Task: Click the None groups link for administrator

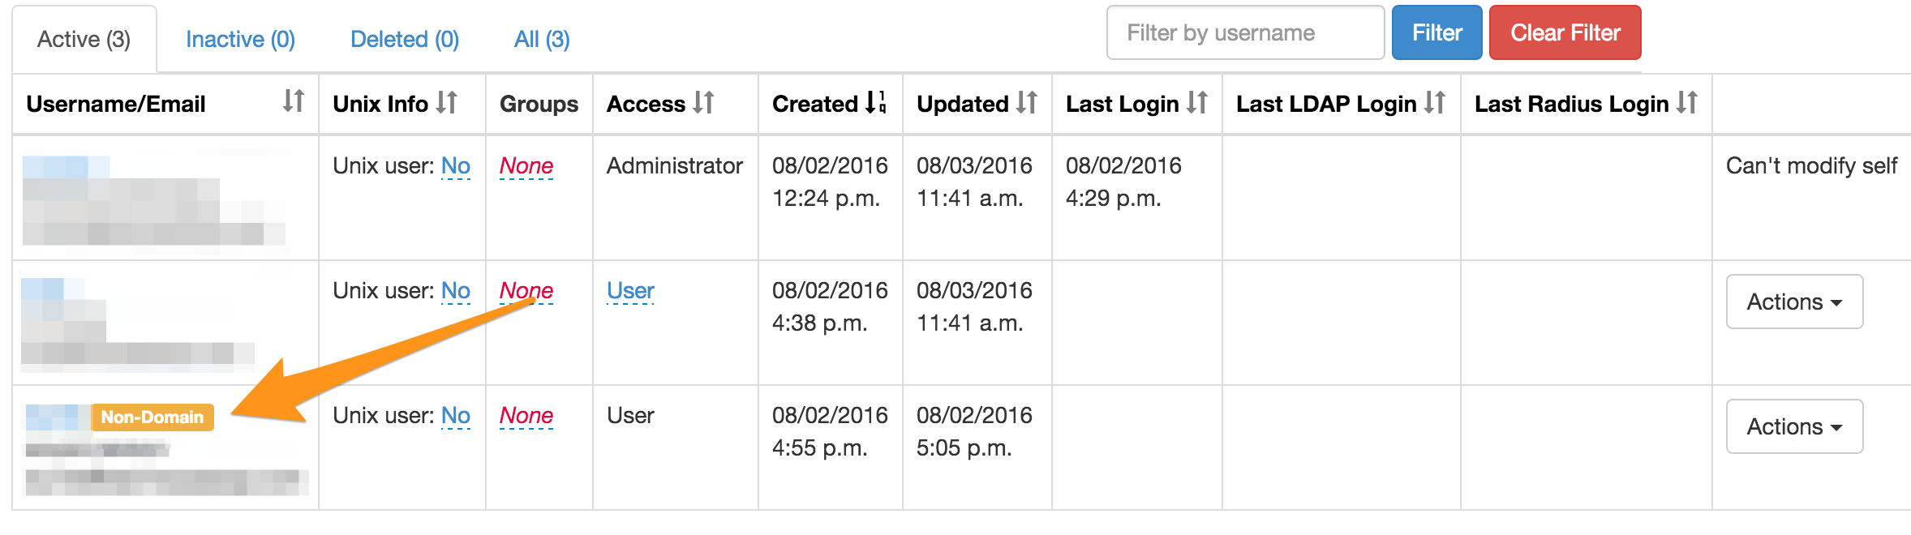Action: click(526, 166)
